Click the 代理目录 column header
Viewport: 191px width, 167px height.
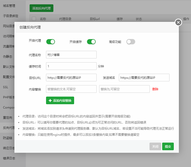coord(65,19)
